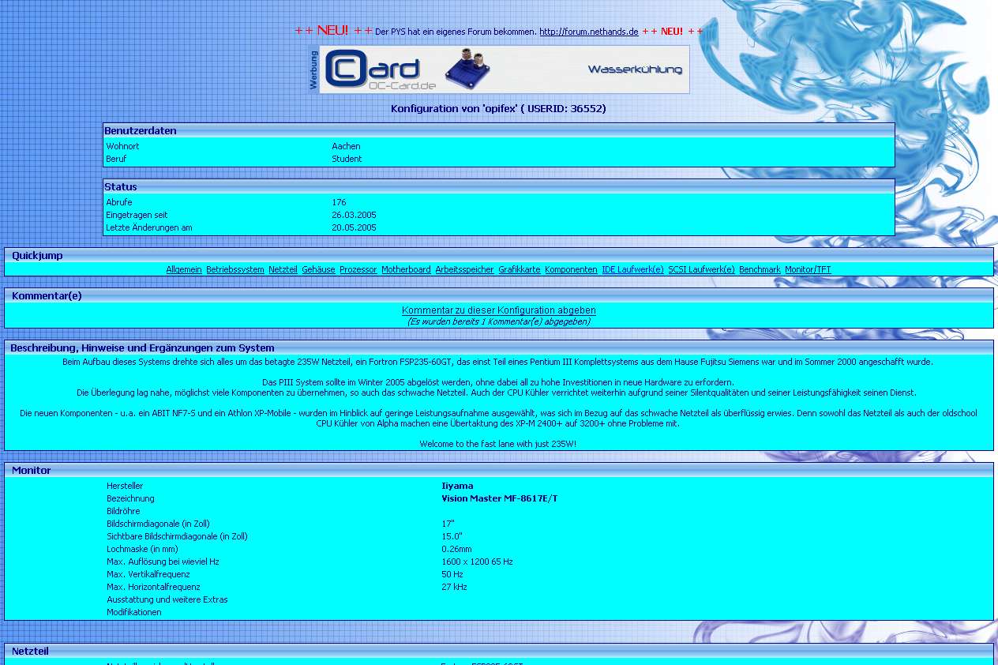Viewport: 998px width, 665px height.
Task: Jump to Allgemein section
Action: (x=184, y=269)
